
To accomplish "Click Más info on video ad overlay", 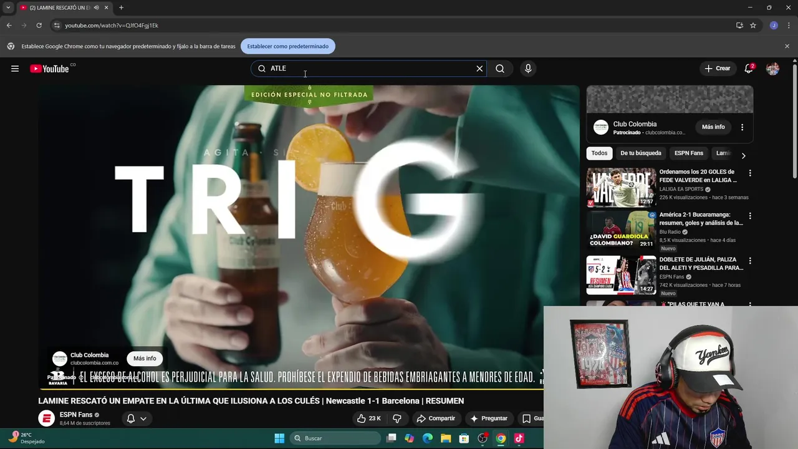I will [x=145, y=359].
